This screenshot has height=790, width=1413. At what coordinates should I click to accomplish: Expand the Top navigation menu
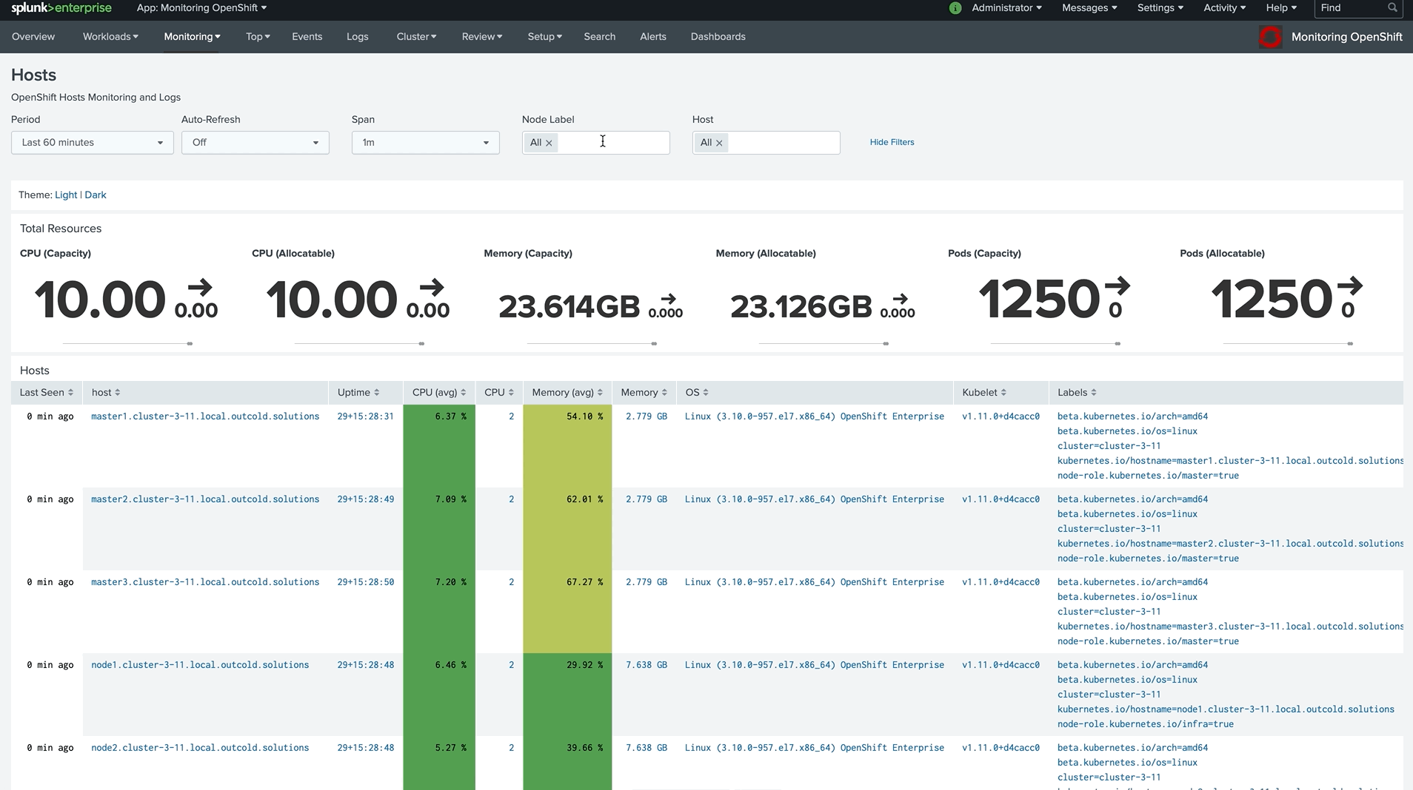[x=258, y=37]
